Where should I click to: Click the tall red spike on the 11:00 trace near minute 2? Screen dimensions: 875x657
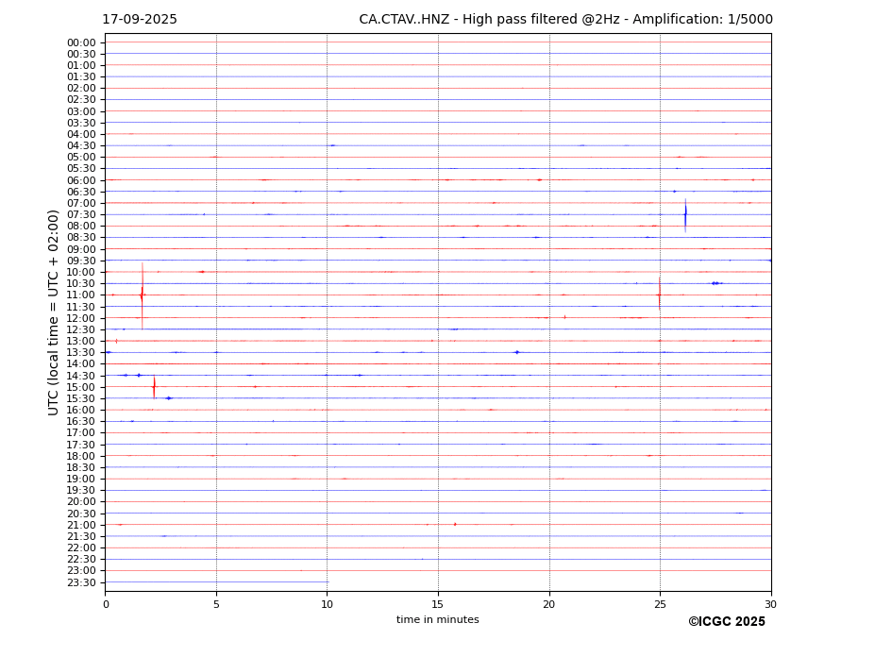(142, 295)
